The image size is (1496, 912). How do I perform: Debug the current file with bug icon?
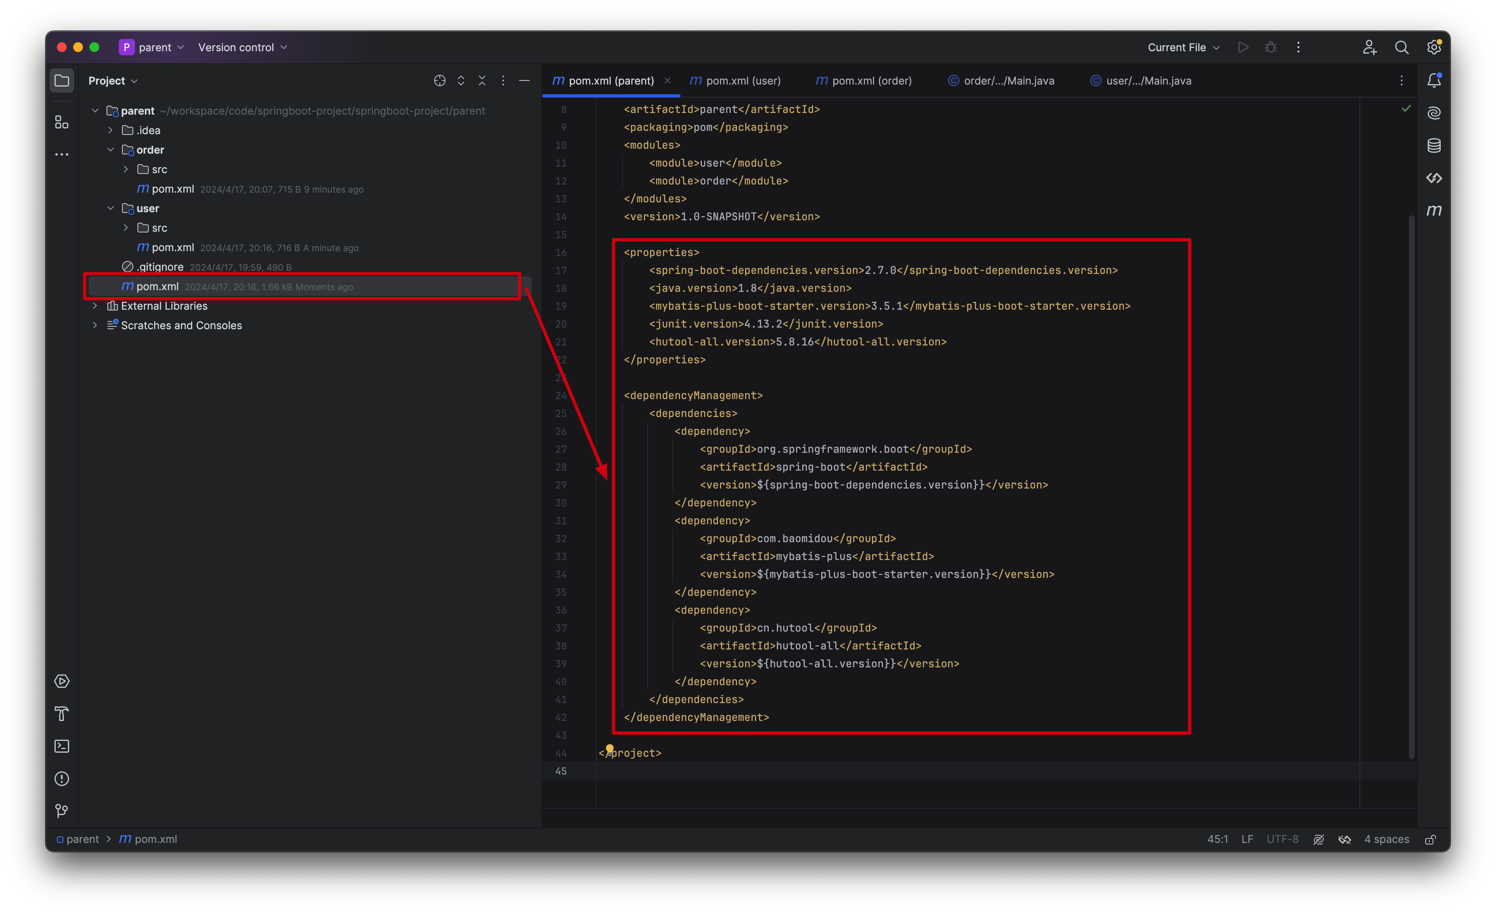pyautogui.click(x=1271, y=47)
